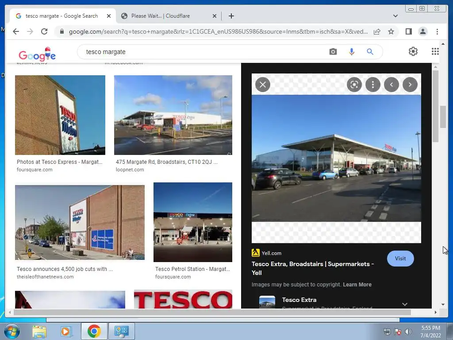Open Action Center flag icon

point(398,332)
